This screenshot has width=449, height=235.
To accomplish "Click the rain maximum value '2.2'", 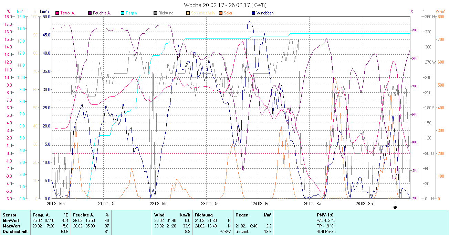I will click(x=268, y=226).
